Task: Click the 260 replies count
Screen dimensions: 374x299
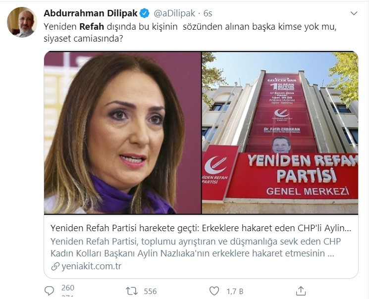Action: tap(68, 288)
